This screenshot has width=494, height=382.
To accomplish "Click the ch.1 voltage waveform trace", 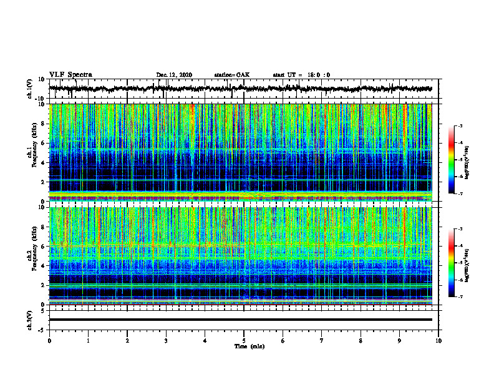I will 240,89.
